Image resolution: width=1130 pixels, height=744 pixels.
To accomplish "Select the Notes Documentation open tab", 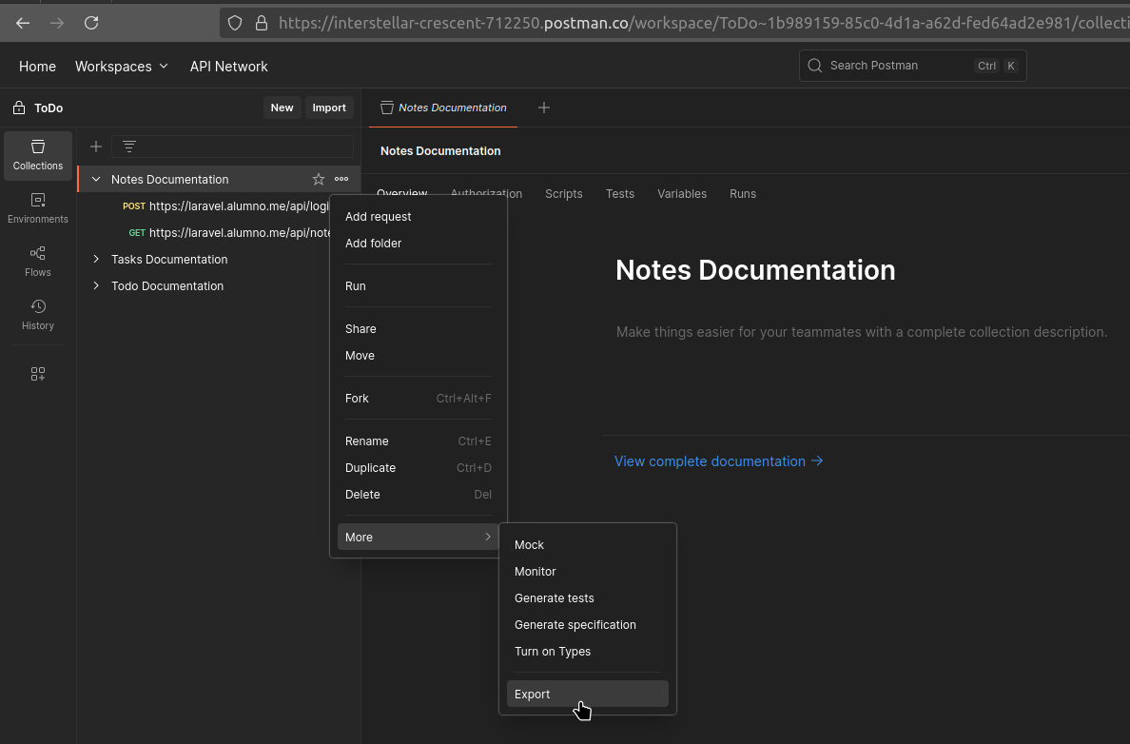I will [x=443, y=108].
